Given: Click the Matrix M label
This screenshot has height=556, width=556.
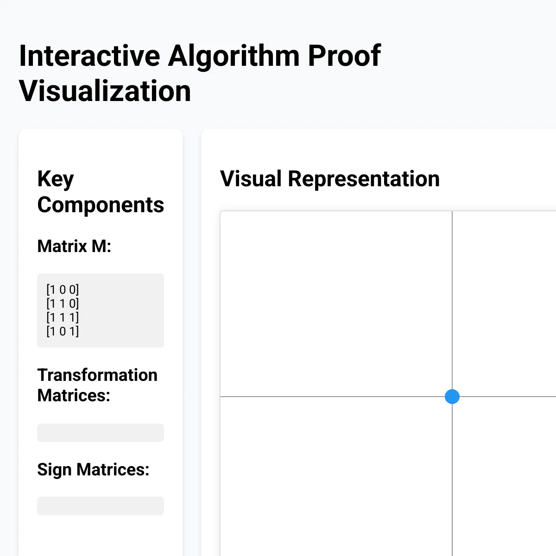Looking at the screenshot, I should pyautogui.click(x=74, y=246).
